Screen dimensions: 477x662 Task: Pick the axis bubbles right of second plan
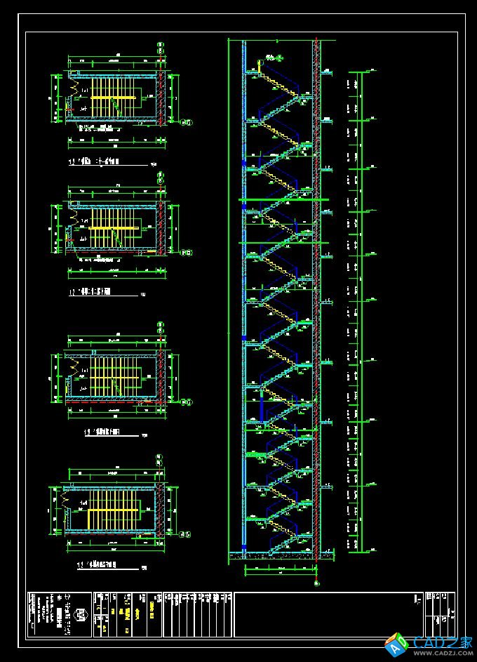(187, 253)
